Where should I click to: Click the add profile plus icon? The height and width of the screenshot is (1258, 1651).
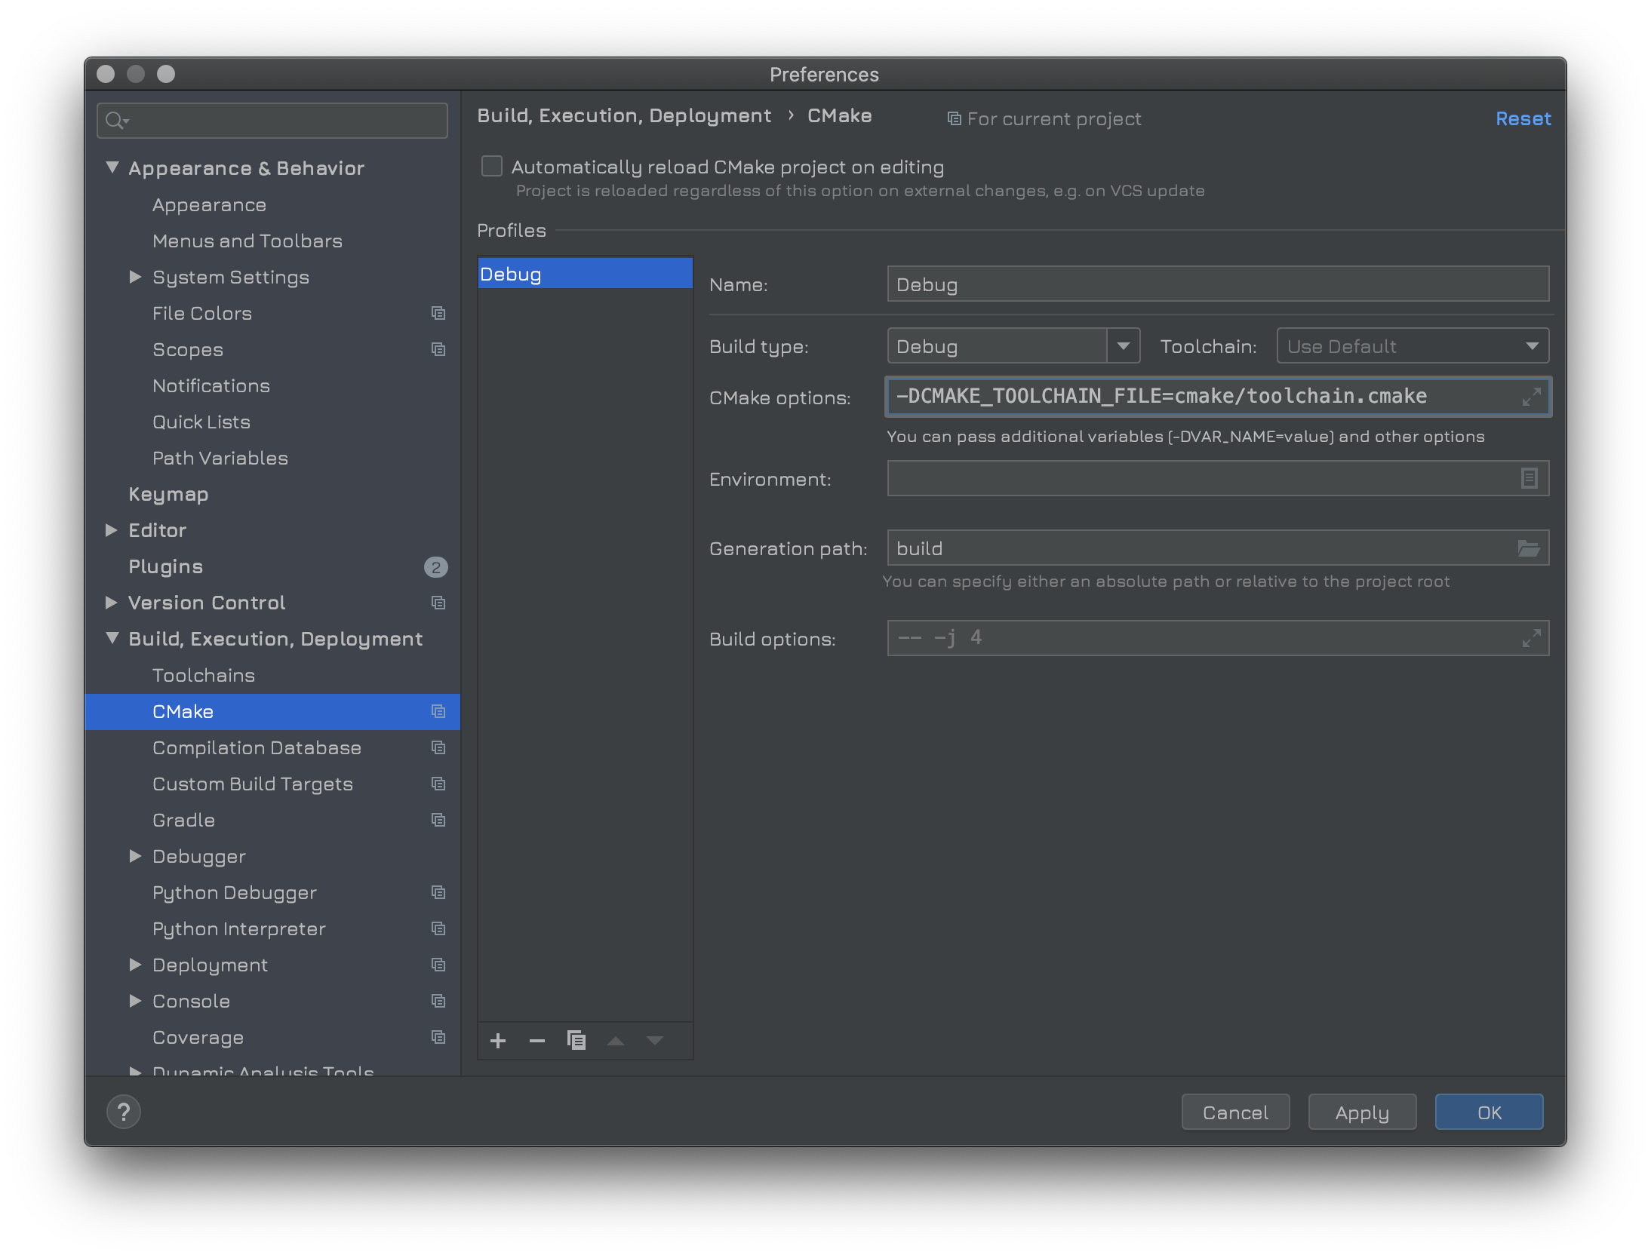coord(498,1042)
